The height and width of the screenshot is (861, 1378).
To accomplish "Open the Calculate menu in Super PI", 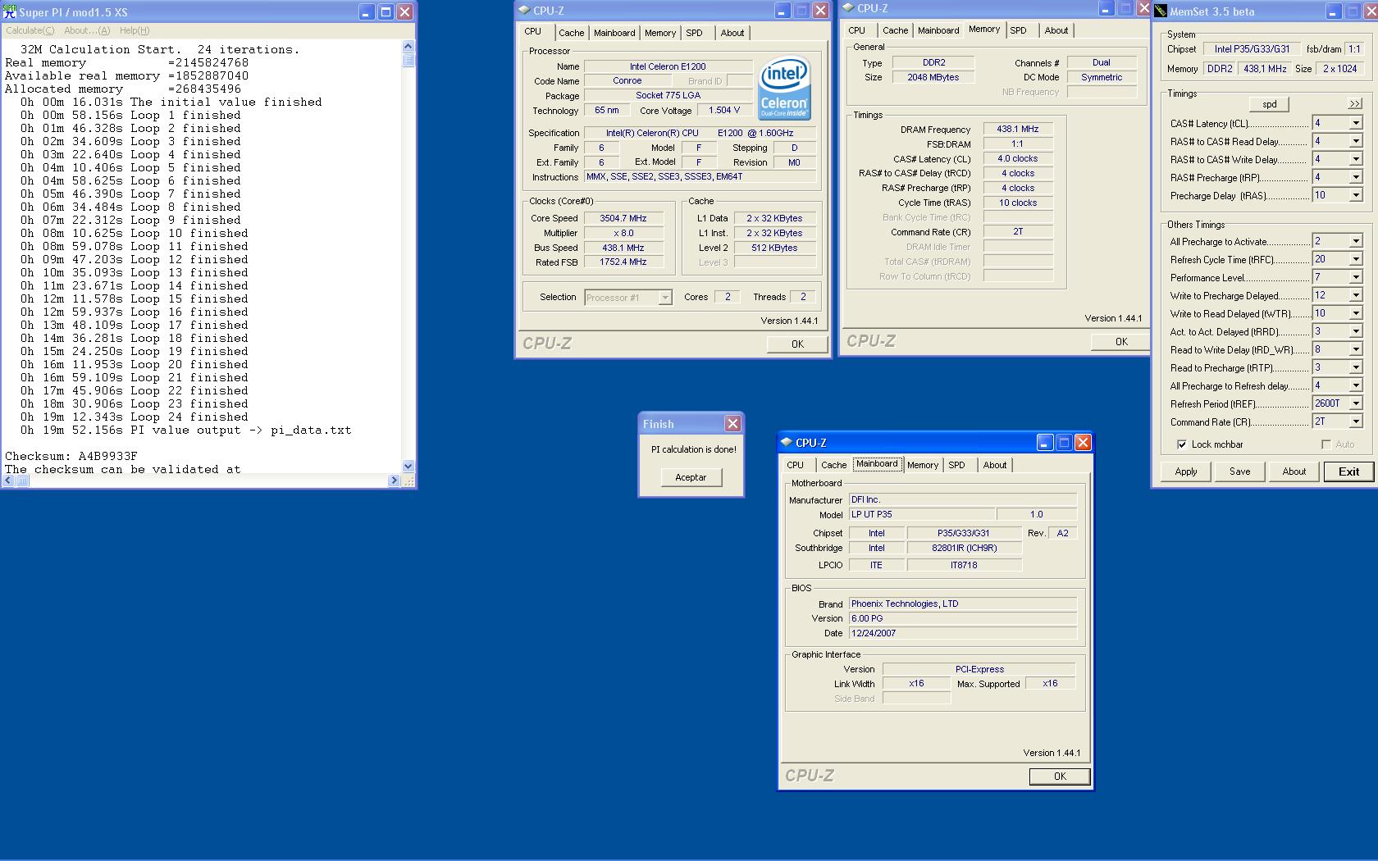I will click(x=30, y=30).
